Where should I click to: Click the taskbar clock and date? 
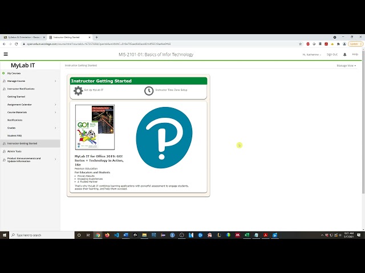pos(348,235)
